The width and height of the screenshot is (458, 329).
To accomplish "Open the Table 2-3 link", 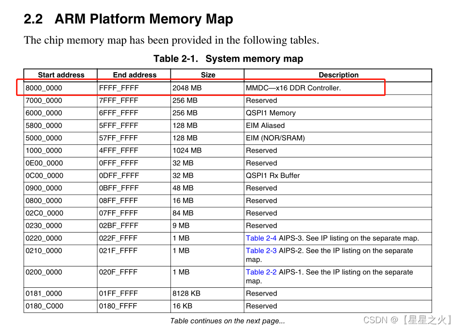I will point(261,251).
